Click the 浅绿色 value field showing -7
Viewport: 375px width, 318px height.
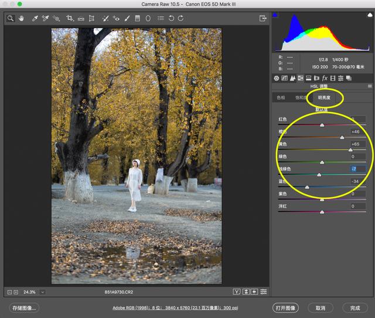pos(358,169)
